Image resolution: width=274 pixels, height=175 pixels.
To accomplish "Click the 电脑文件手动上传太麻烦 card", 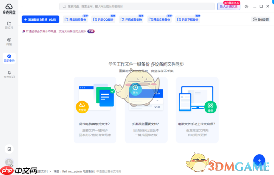I will tap(197, 110).
